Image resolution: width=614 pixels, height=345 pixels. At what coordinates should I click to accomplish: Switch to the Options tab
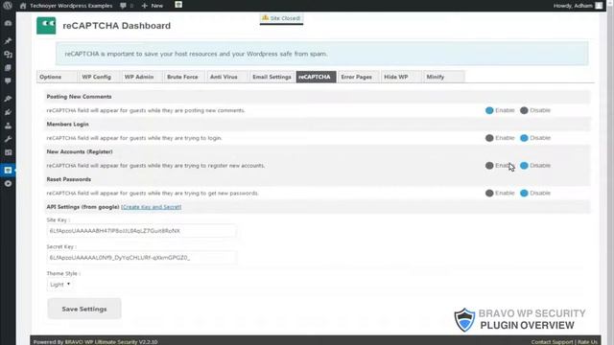[x=57, y=77]
